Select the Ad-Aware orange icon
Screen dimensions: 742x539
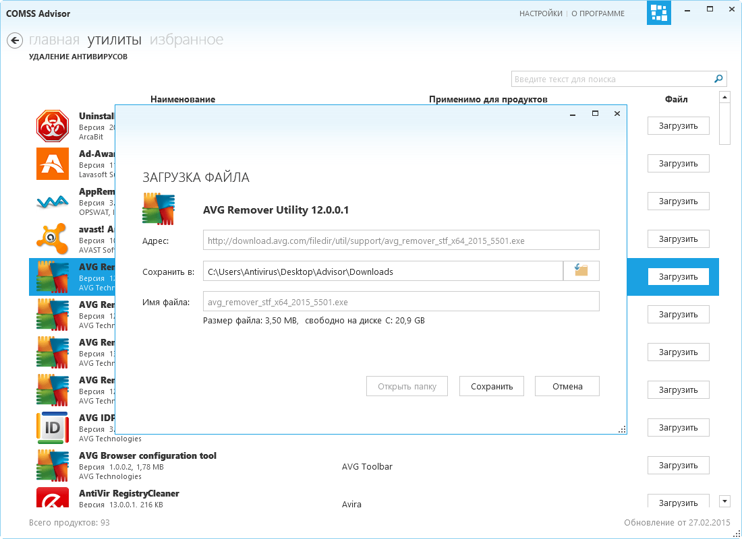[53, 164]
